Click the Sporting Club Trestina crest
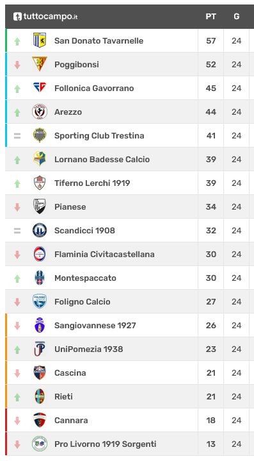Image resolution: width=254 pixels, height=461 pixels. click(x=40, y=135)
